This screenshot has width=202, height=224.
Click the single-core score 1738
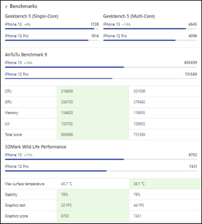pos(95,24)
